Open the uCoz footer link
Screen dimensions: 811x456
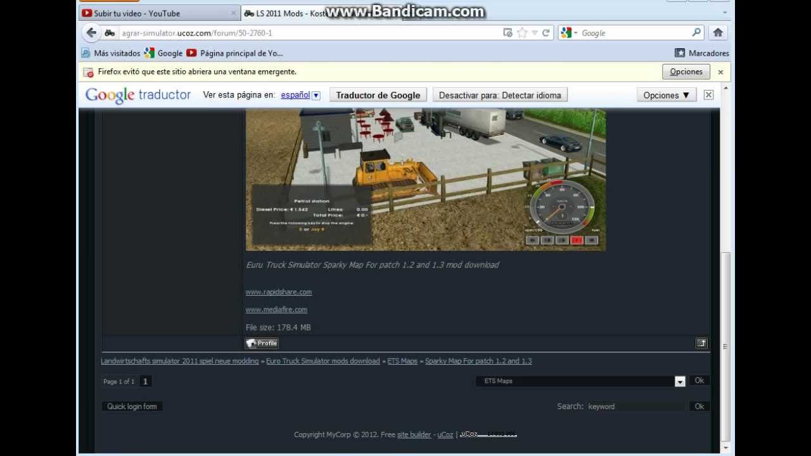pos(445,434)
